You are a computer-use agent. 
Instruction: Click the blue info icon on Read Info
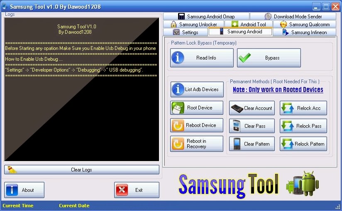pyautogui.click(x=178, y=58)
